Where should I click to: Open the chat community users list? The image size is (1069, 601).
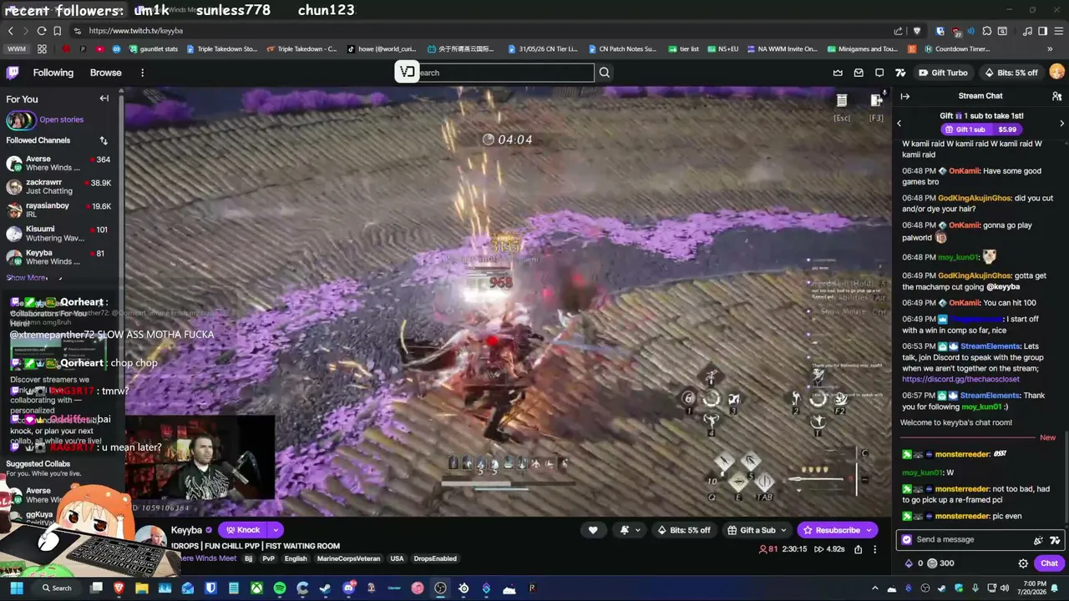[1056, 96]
